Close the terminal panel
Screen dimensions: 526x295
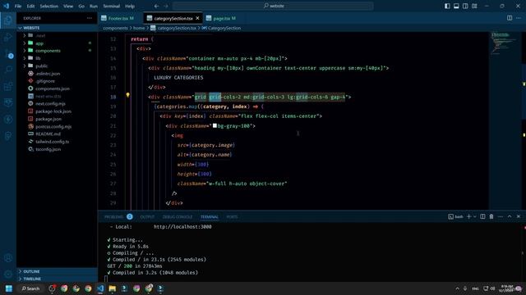click(519, 216)
